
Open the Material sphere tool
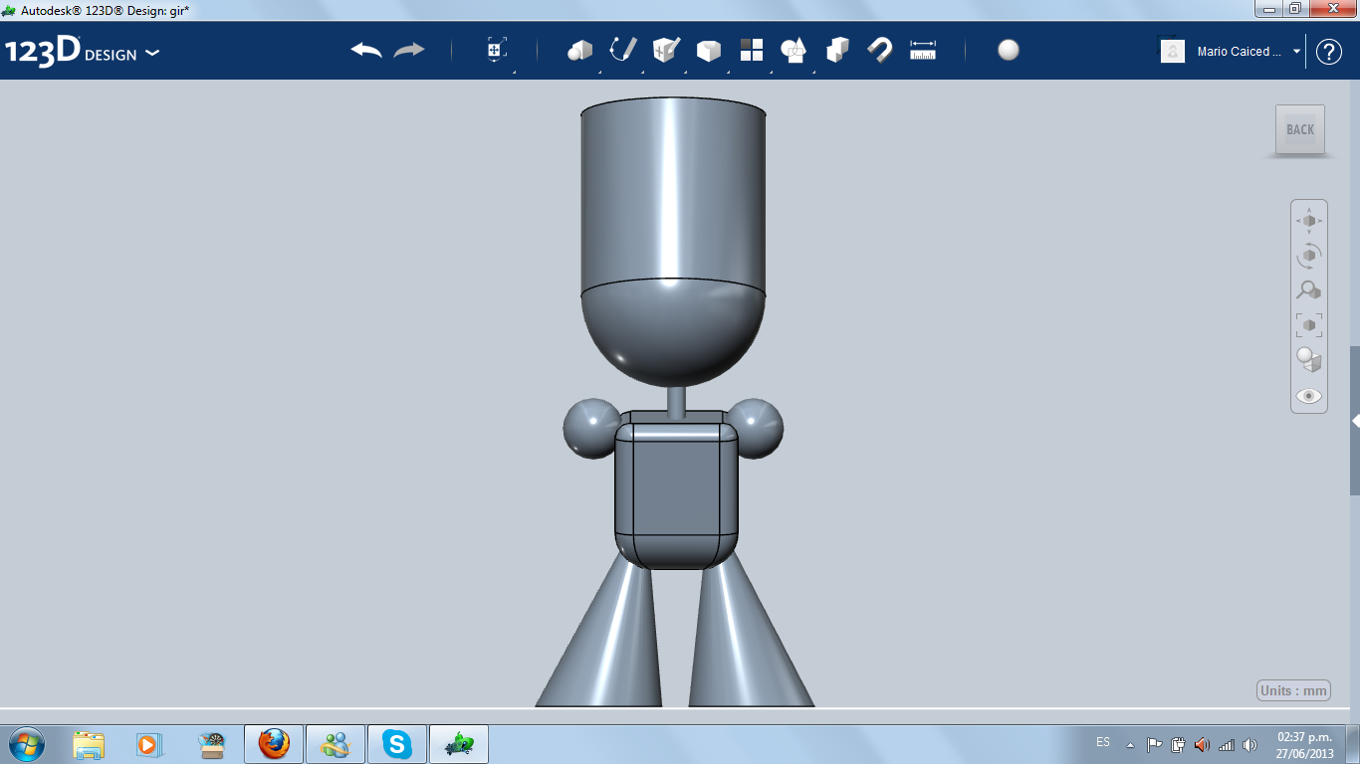click(x=1009, y=51)
